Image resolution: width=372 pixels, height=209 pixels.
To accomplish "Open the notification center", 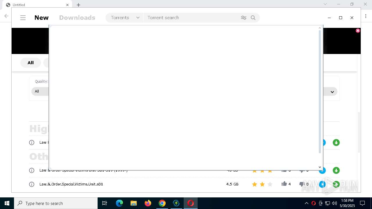I will click(x=362, y=203).
